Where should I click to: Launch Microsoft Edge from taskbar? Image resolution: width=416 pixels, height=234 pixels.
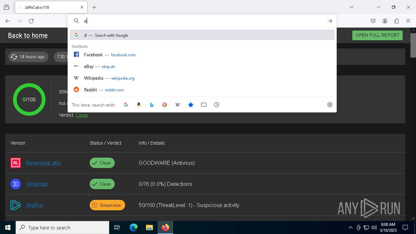(x=134, y=227)
